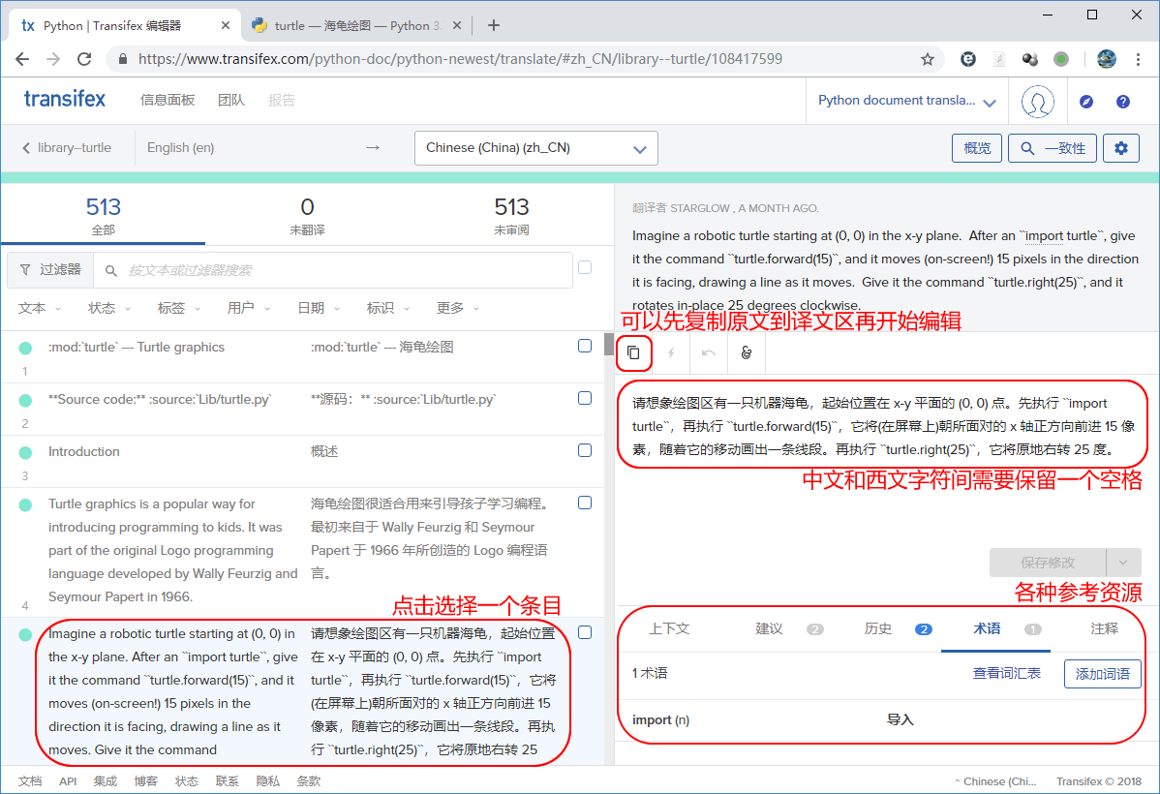Click the 过滤器 button
The height and width of the screenshot is (794, 1160).
click(x=50, y=270)
